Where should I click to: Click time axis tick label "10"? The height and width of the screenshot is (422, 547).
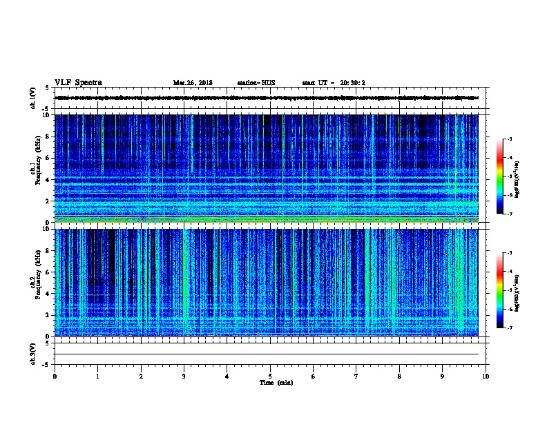[486, 376]
